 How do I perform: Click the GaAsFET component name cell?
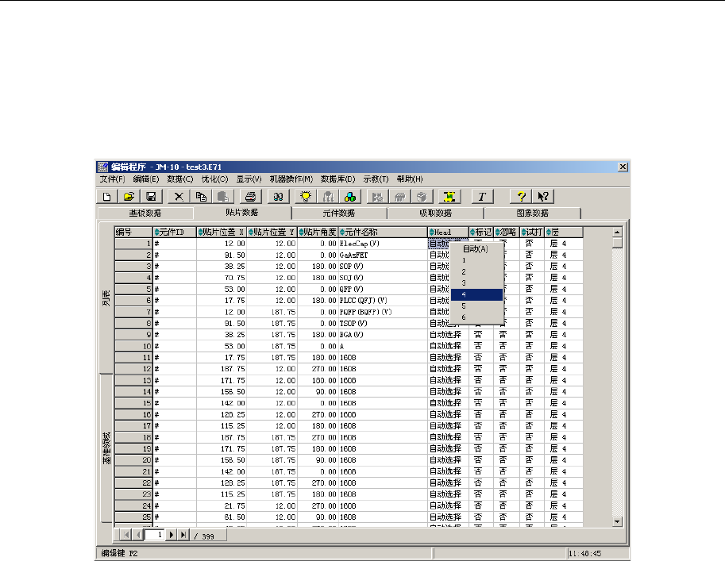coord(383,255)
